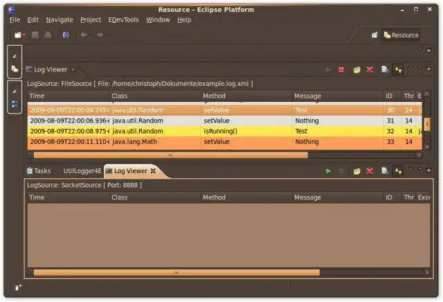Go forward with the right arrow icon

tap(100, 35)
